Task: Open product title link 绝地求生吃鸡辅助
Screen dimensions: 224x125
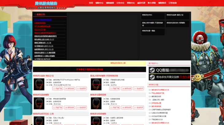Action: [98, 114]
